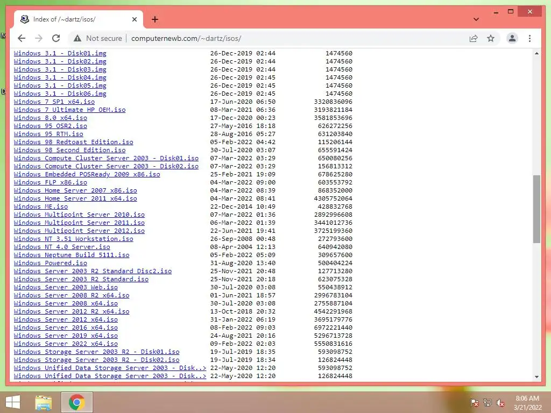Focus the address bar URL
Image resolution: width=551 pixels, height=413 pixels.
[186, 38]
